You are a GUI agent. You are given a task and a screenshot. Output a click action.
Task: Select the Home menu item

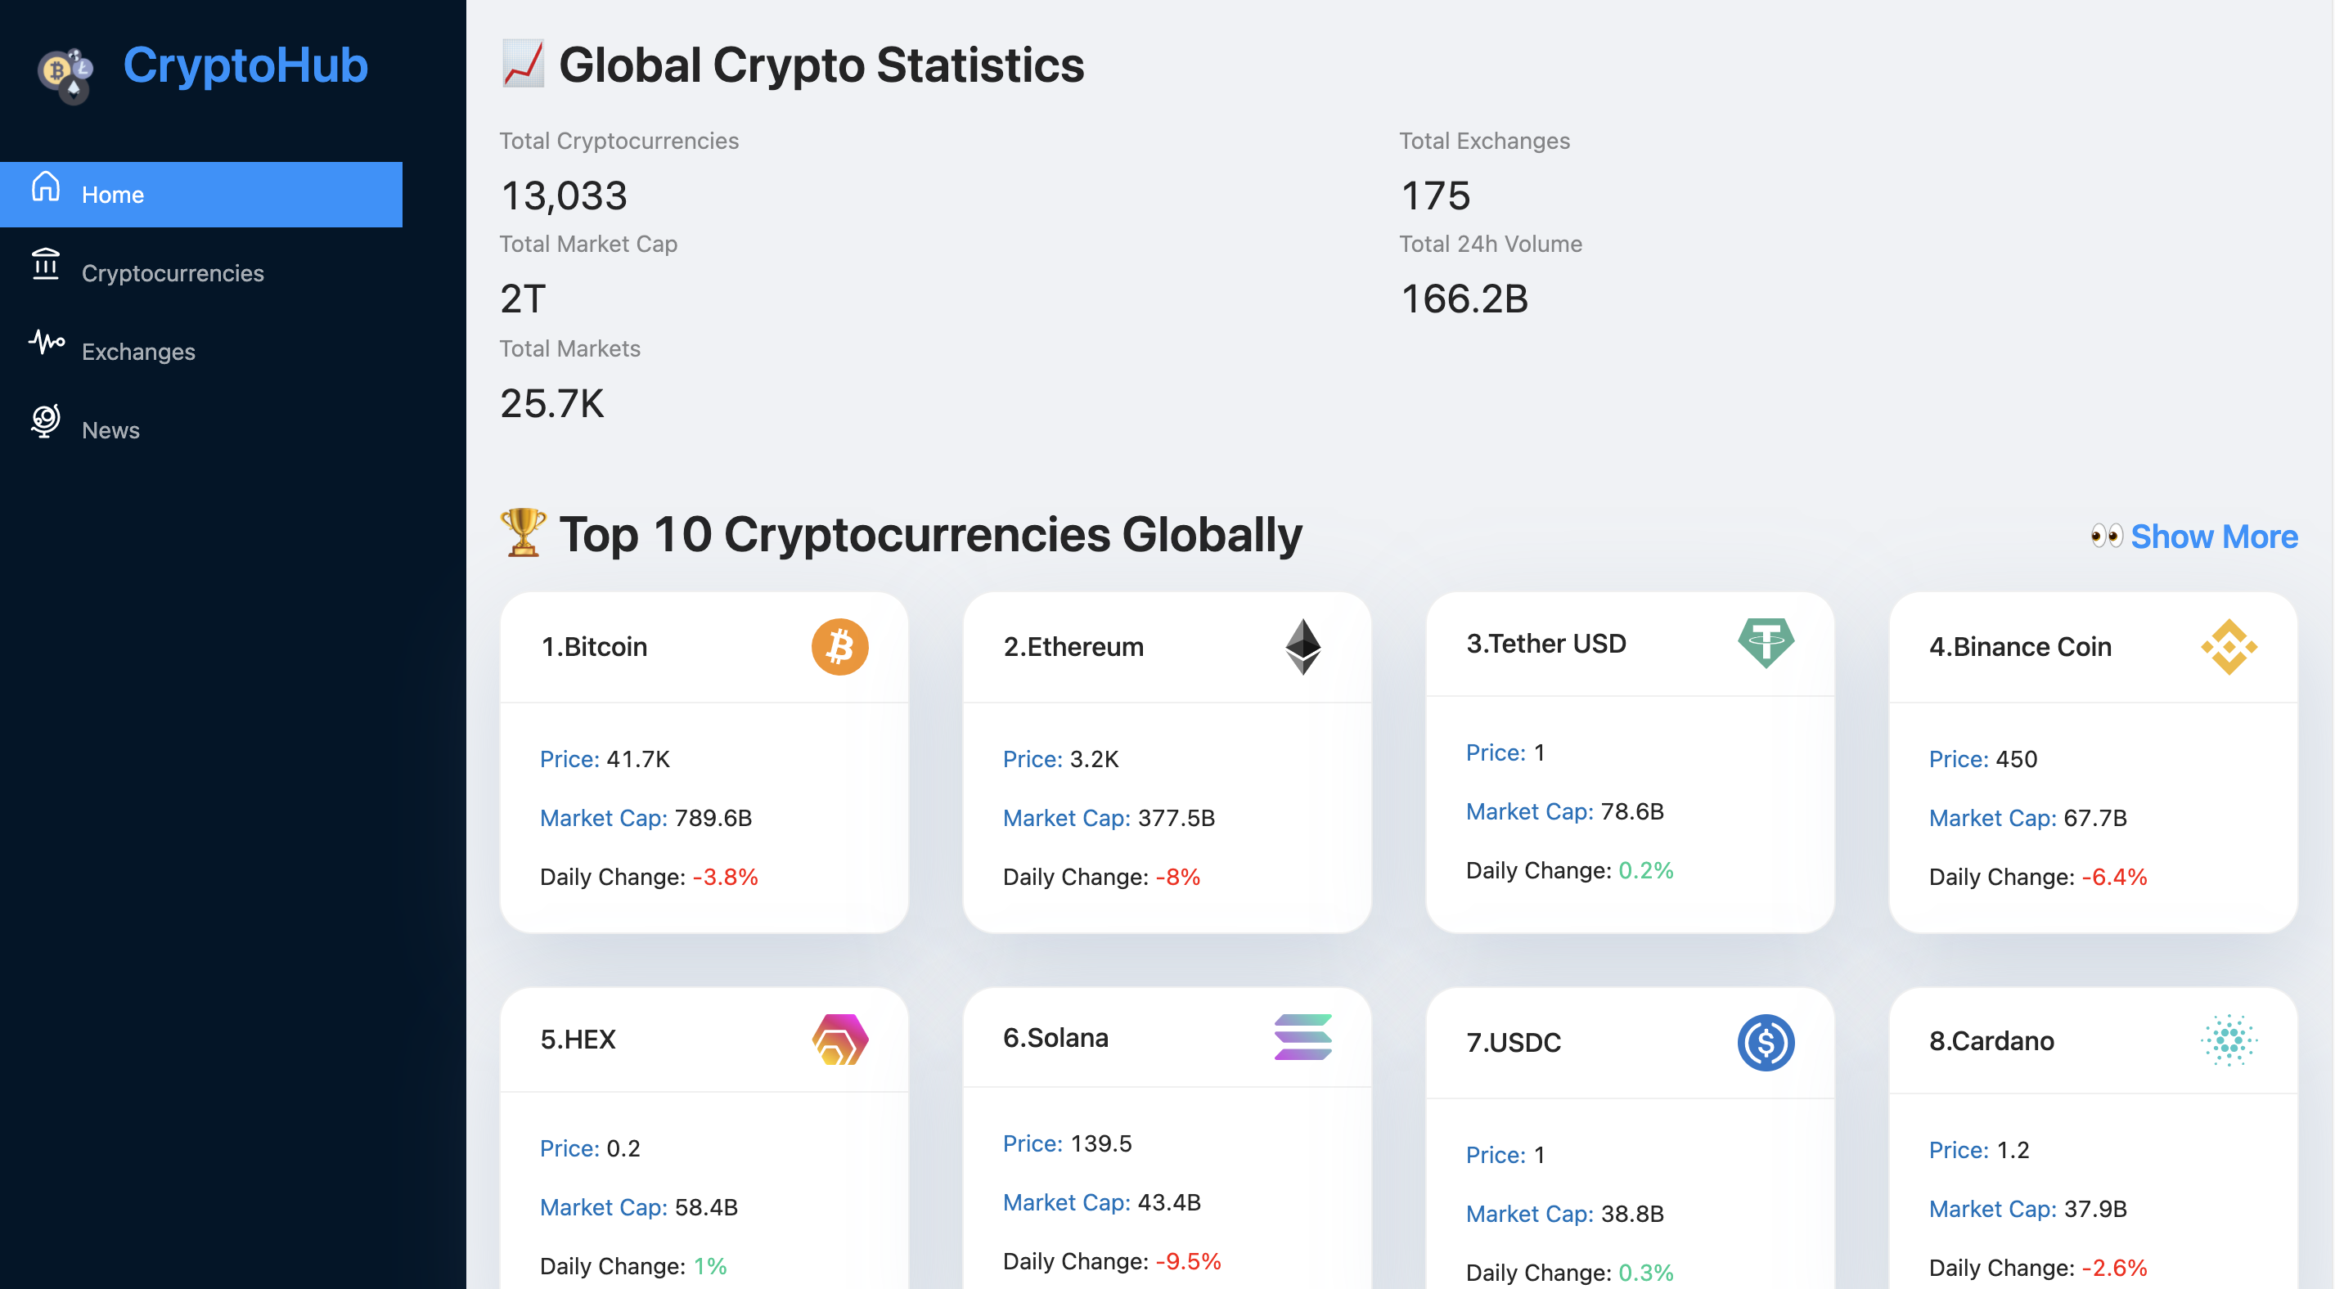[112, 195]
